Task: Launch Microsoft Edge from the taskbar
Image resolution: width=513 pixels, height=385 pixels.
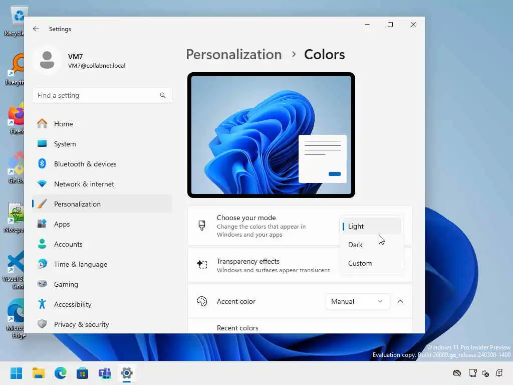Action: 61,373
